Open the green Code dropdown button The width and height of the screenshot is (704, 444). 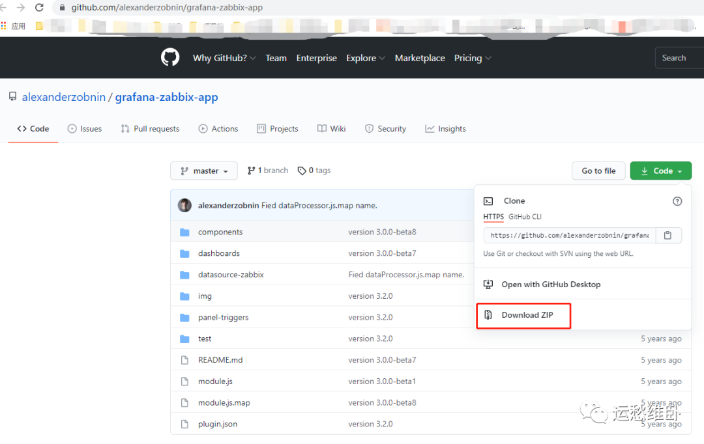pyautogui.click(x=660, y=171)
